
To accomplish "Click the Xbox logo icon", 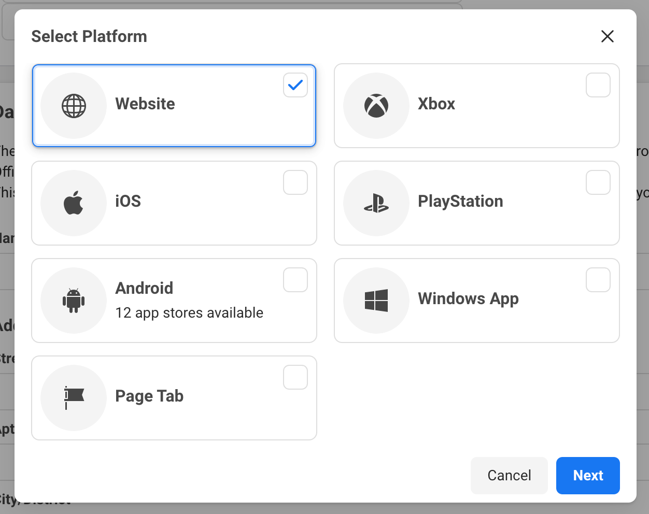I will pos(376,106).
